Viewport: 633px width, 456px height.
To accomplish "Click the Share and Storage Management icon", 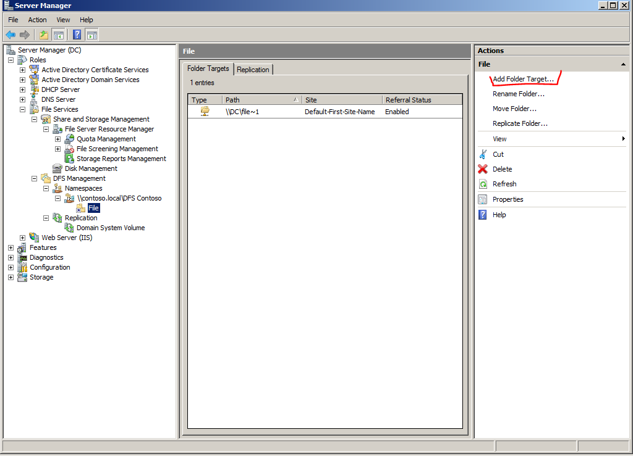I will tap(46, 119).
